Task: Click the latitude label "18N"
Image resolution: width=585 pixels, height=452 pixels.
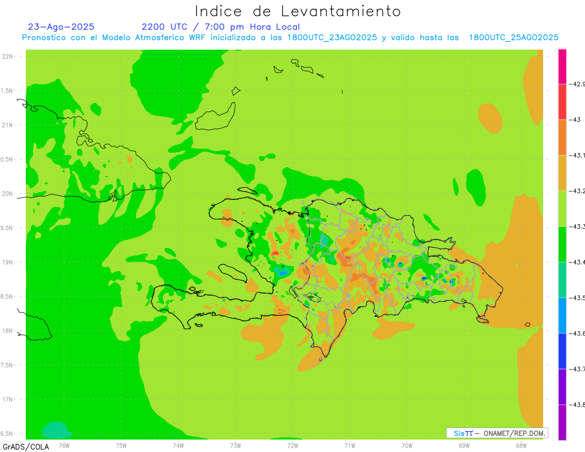Action: click(8, 331)
